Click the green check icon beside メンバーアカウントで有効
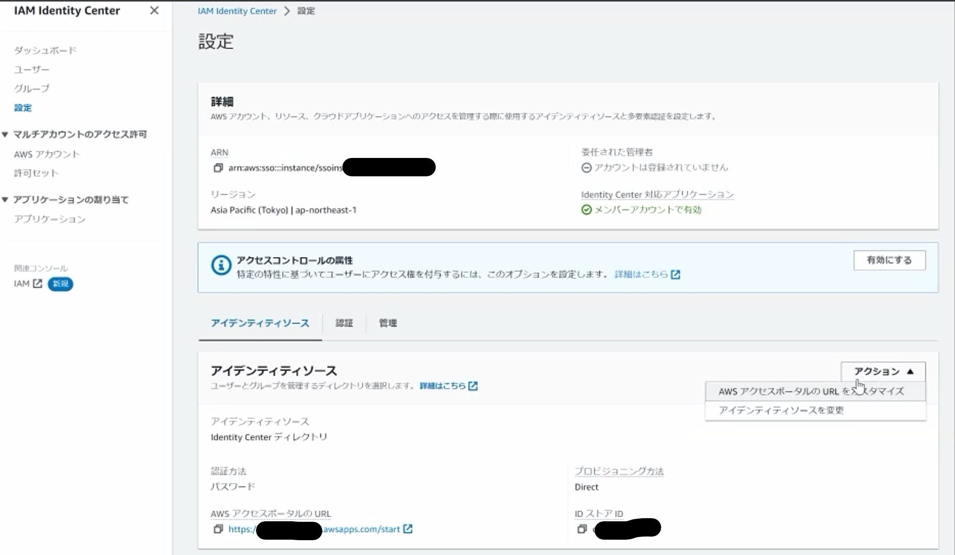The image size is (955, 555). coord(587,210)
